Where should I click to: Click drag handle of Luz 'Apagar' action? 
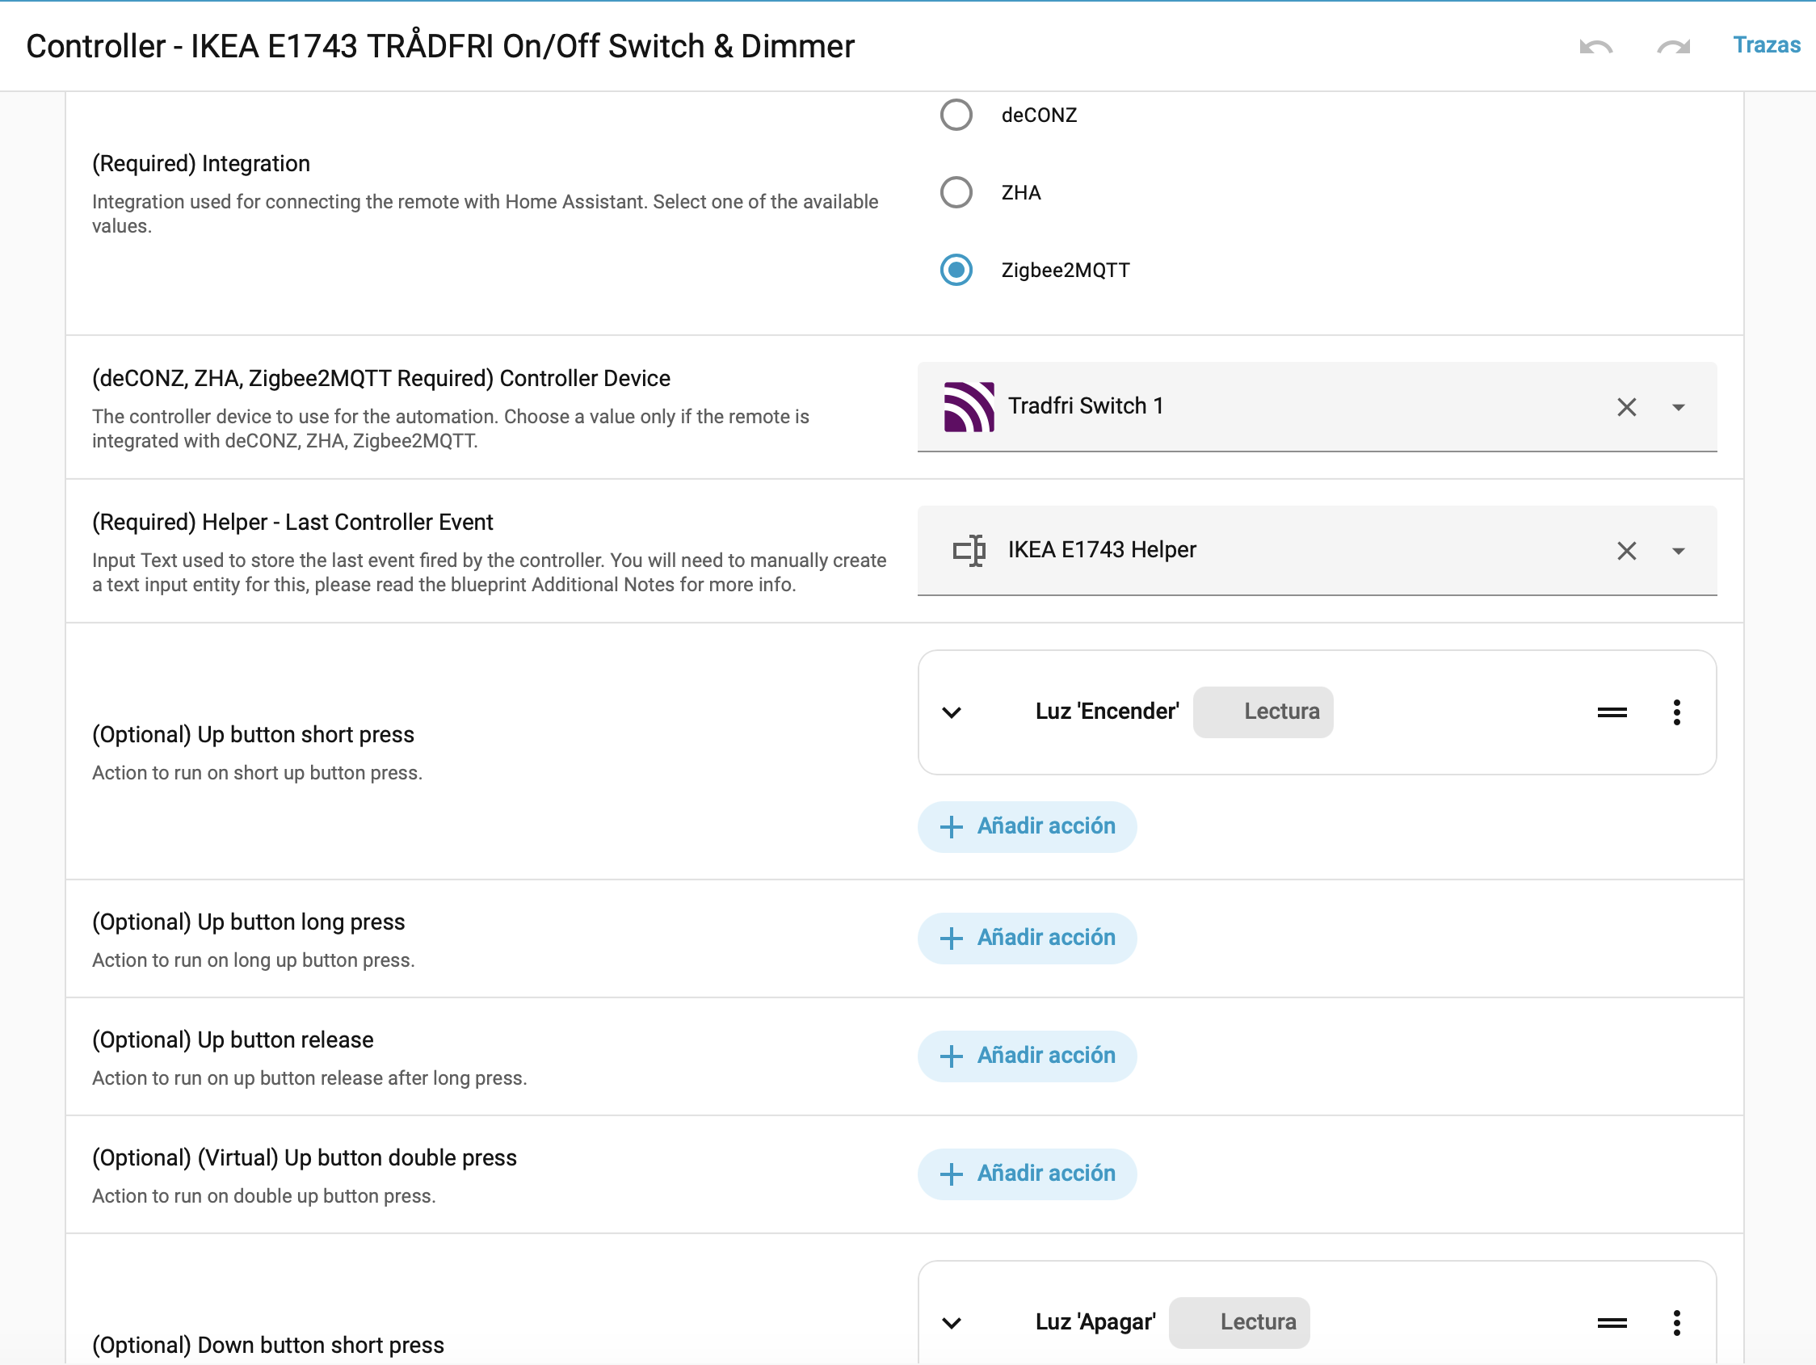(x=1611, y=1322)
